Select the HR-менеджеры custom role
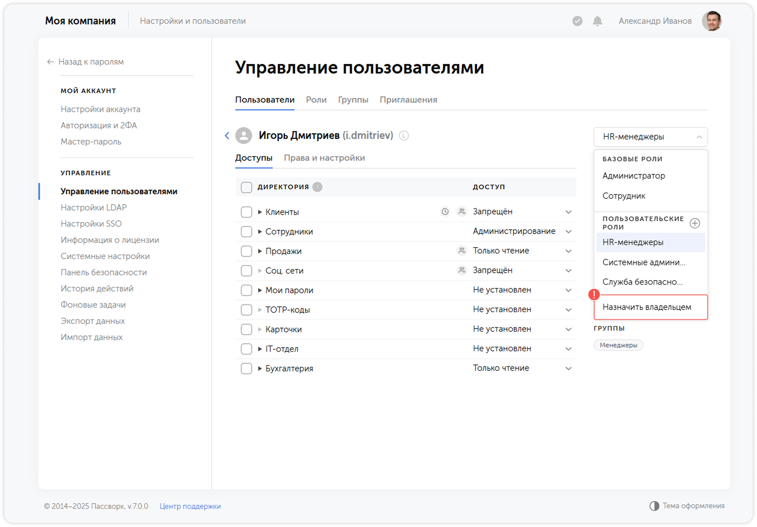This screenshot has height=527, width=757. coord(650,243)
